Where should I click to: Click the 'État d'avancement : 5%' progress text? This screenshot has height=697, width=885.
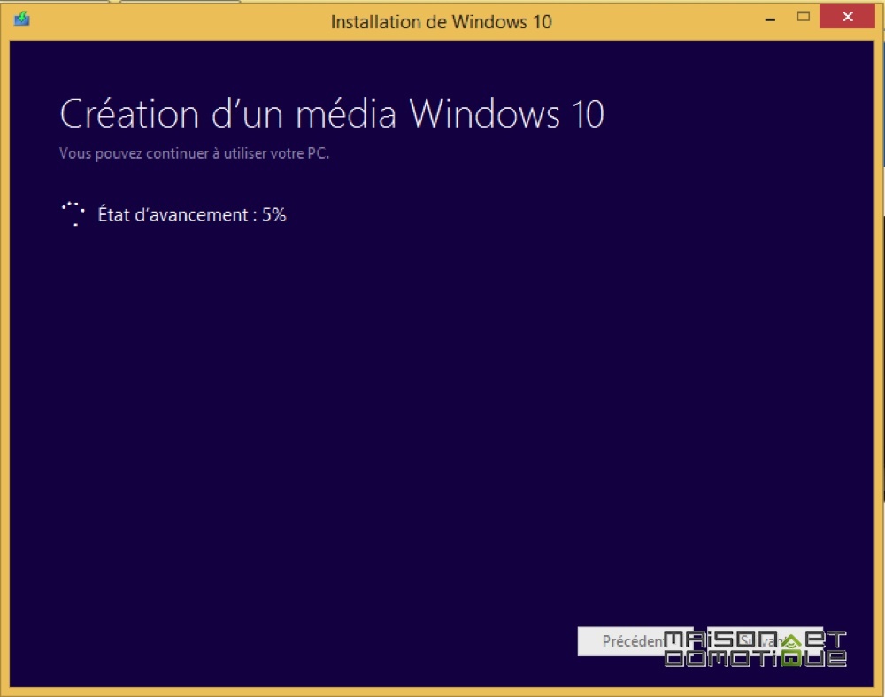tap(192, 214)
